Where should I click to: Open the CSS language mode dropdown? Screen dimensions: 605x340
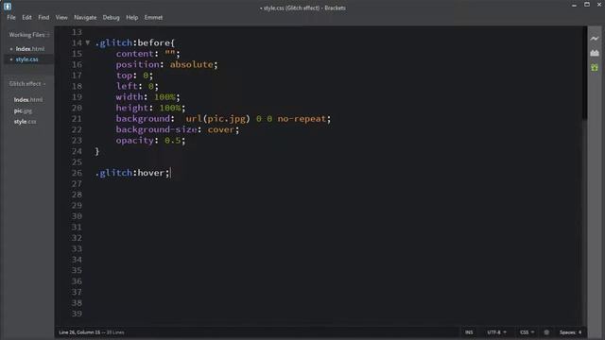coord(527,332)
